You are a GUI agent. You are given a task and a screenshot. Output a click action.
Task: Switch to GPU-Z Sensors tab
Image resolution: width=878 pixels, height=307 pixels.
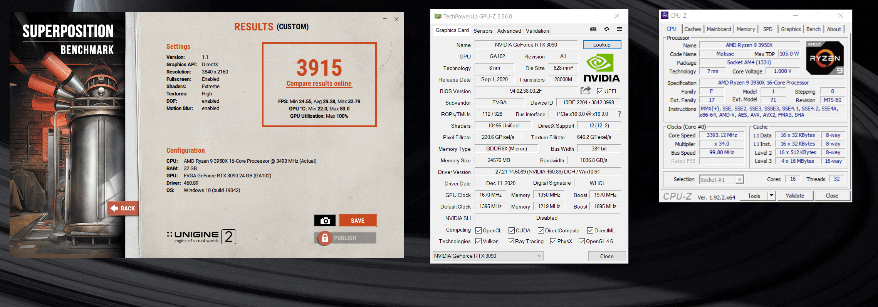483,31
